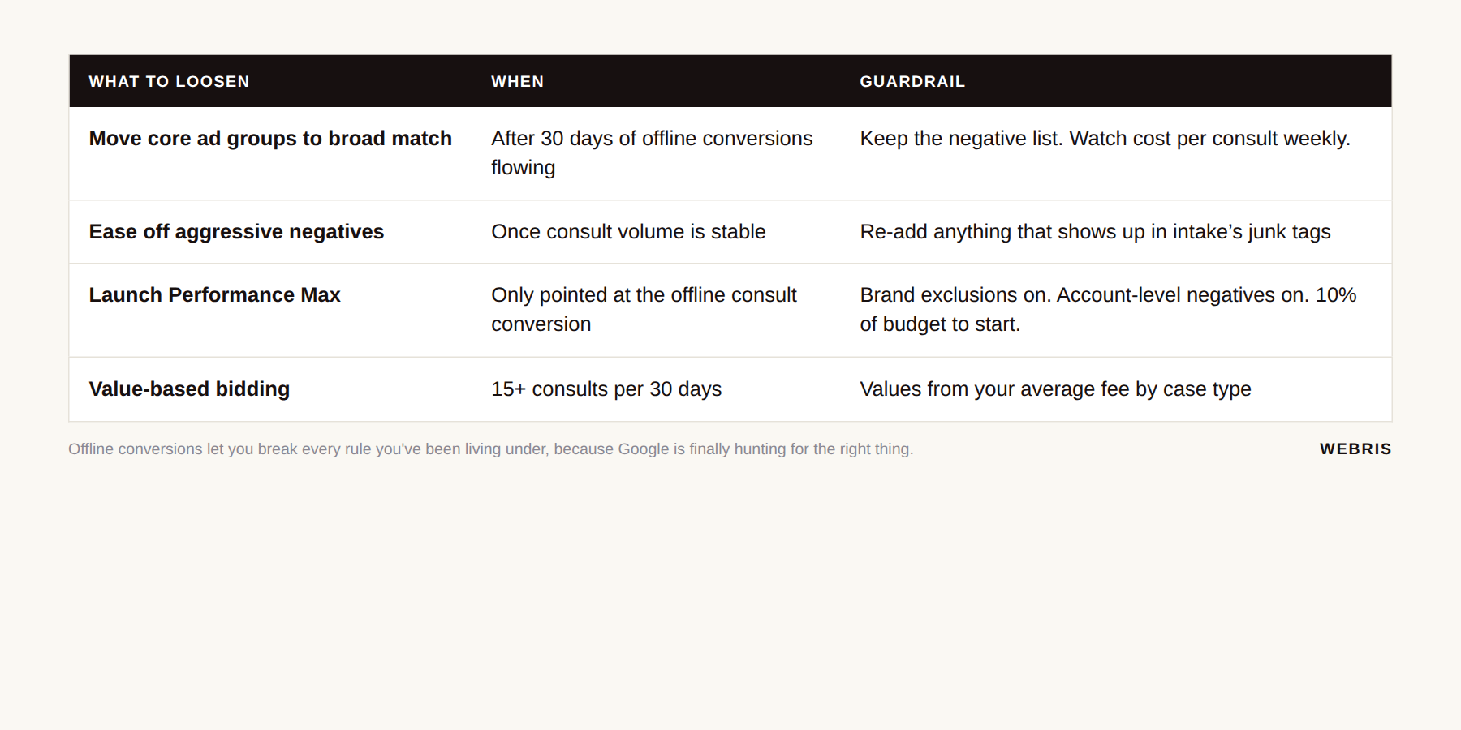Click 'Values from your average fee by case type'
This screenshot has height=730, width=1461.
1055,389
